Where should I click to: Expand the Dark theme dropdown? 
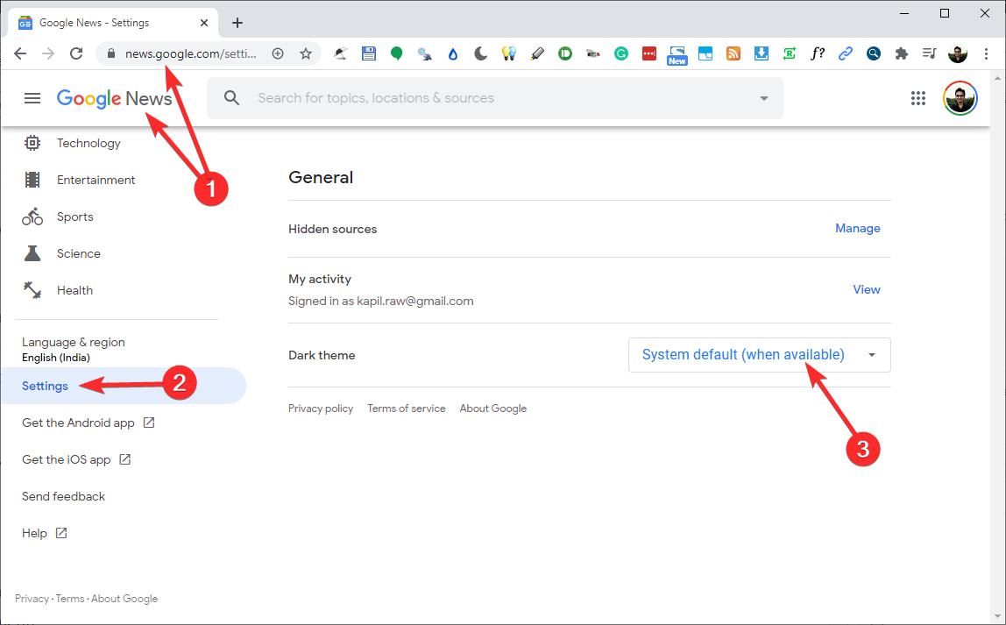click(759, 355)
